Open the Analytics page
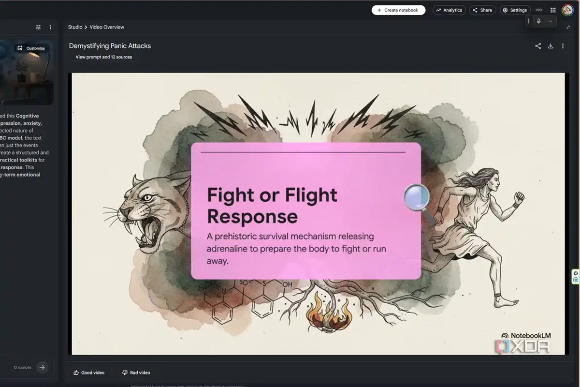580x387 pixels. click(449, 10)
